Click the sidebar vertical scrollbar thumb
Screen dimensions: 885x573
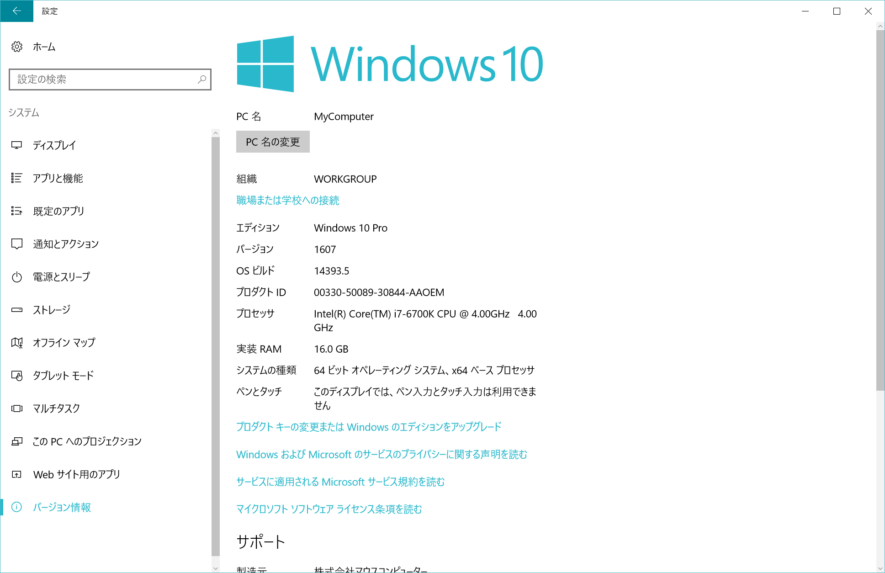coord(216,346)
